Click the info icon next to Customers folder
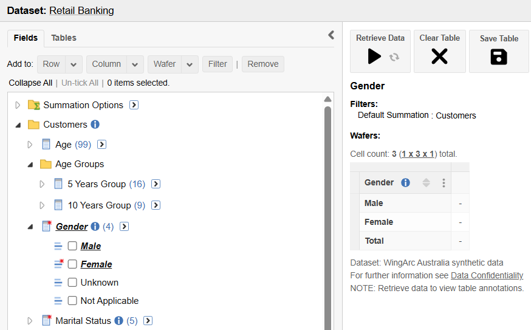The width and height of the screenshot is (531, 330). pos(95,125)
